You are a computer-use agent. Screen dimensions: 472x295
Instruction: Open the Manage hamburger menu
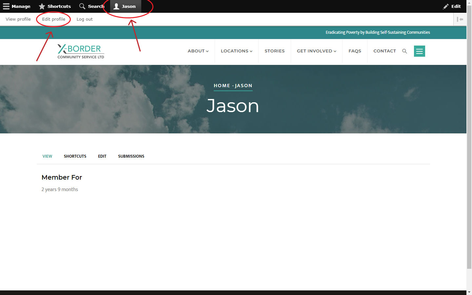pos(17,6)
